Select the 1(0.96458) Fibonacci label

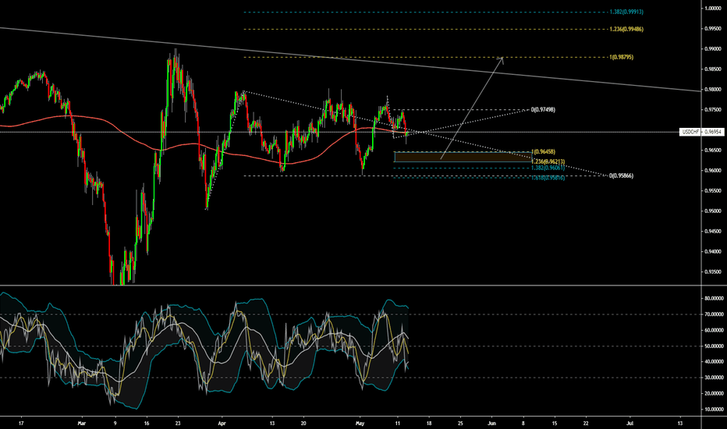544,151
